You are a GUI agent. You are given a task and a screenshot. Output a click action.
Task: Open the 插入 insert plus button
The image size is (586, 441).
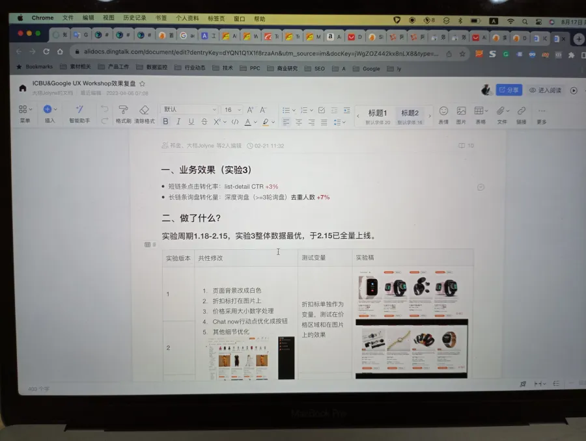pyautogui.click(x=49, y=114)
